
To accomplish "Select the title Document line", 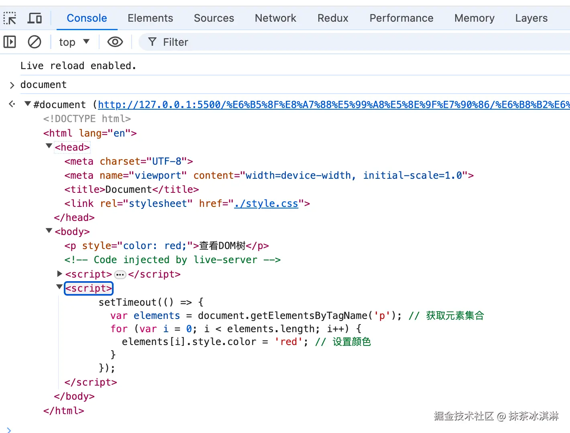I will click(x=132, y=190).
